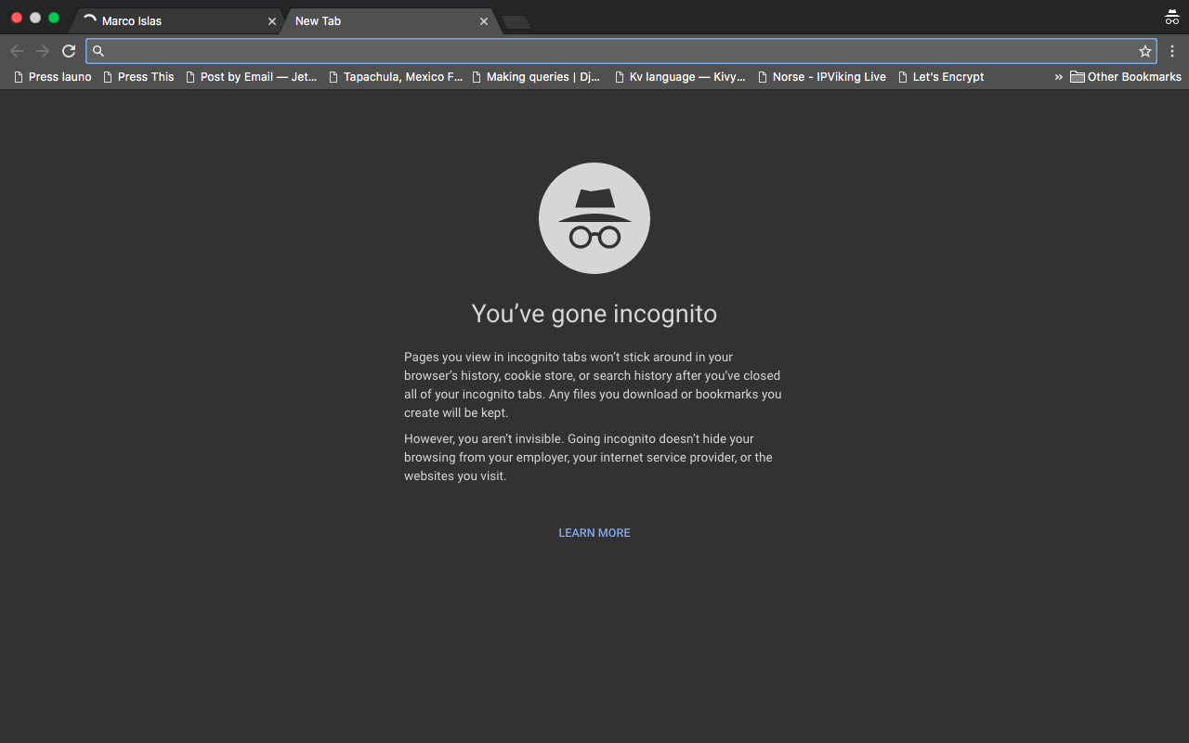Viewport: 1189px width, 743px height.
Task: Focus the address bar input
Action: [621, 51]
